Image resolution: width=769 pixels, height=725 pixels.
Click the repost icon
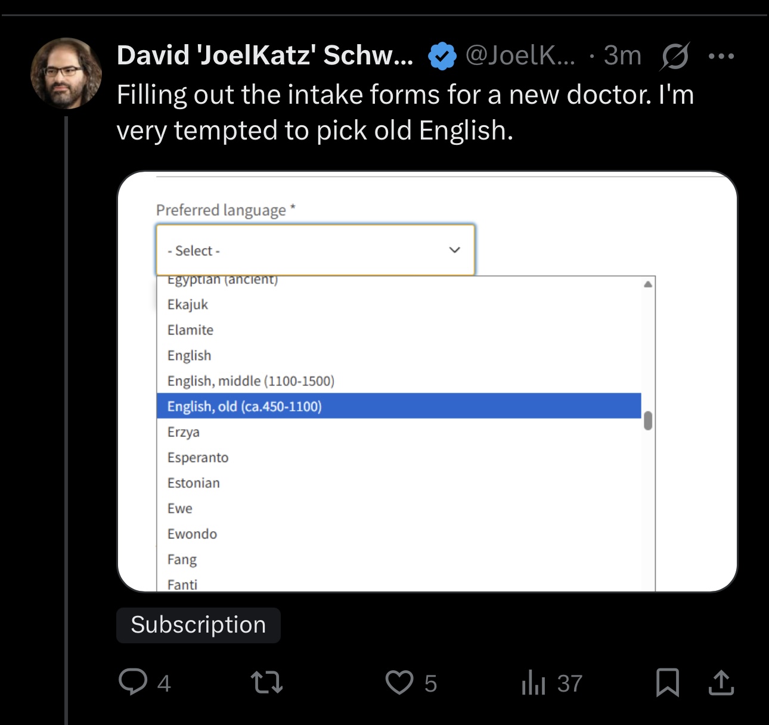point(266,682)
